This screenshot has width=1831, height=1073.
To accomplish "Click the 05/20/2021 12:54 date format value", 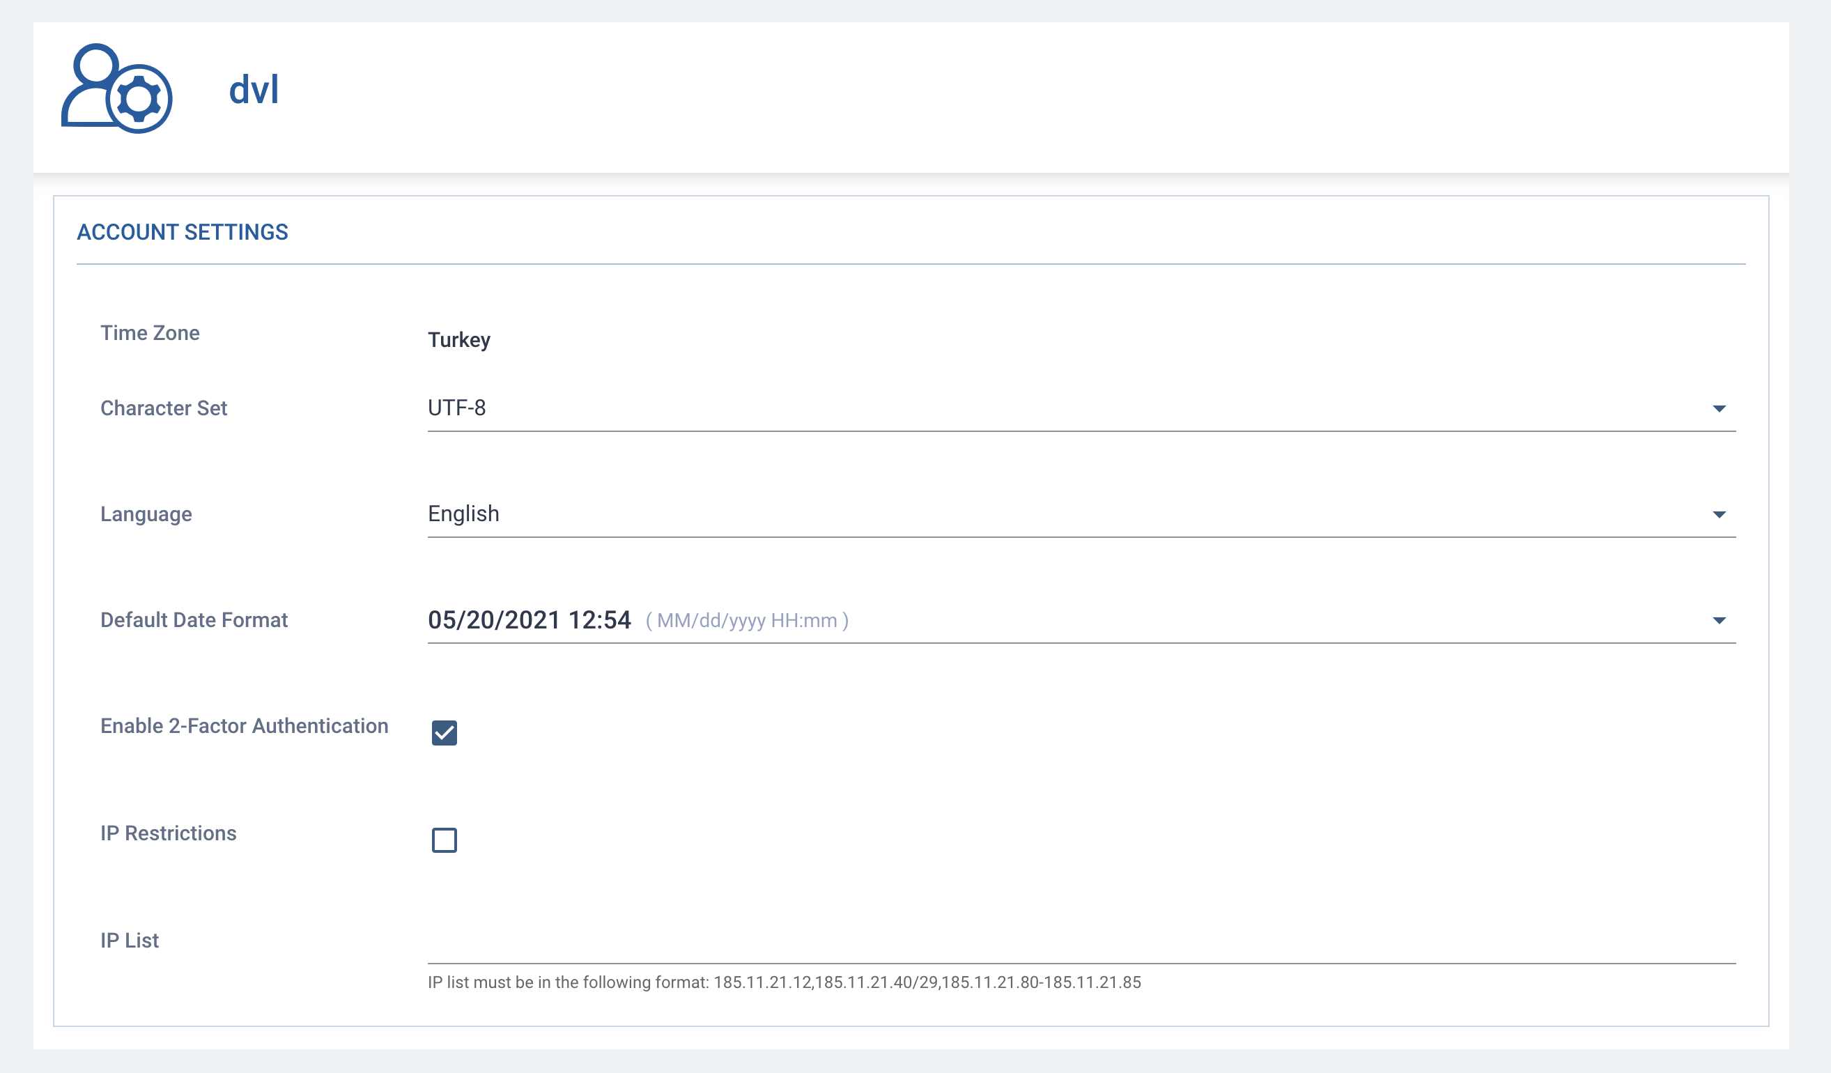I will click(x=529, y=620).
